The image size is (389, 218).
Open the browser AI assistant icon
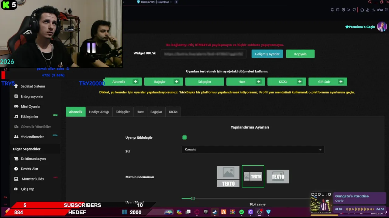click(x=380, y=10)
